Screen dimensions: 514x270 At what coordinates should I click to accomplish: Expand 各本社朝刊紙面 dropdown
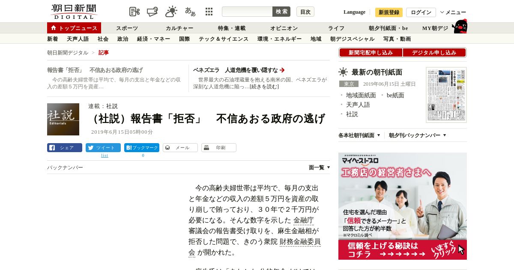(x=359, y=135)
